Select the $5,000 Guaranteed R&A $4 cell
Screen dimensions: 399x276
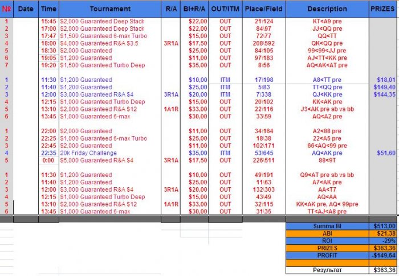[x=110, y=160]
